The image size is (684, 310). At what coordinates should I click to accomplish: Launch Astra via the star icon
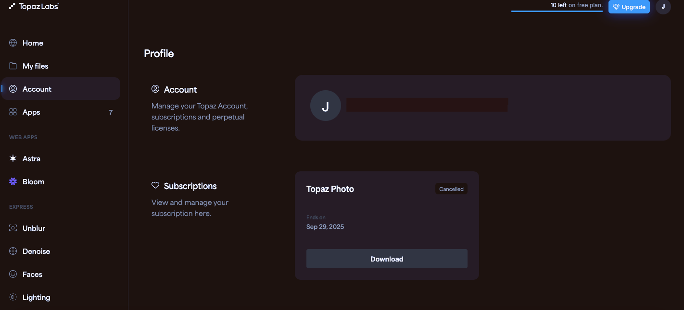pos(13,158)
